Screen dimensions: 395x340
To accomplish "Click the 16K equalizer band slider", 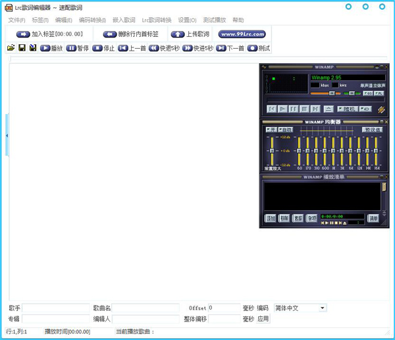I will pyautogui.click(x=376, y=151).
